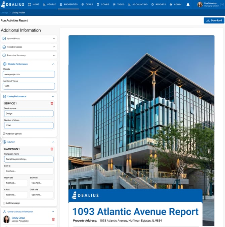Download the activities report
The image size is (225, 227).
[214, 20]
